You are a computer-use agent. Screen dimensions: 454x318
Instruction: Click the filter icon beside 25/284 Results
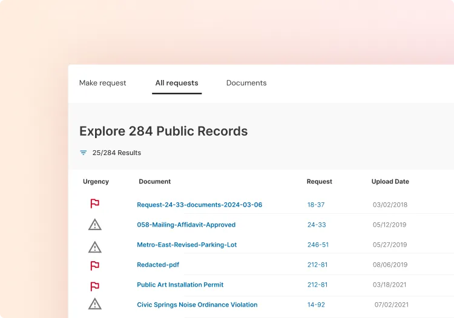click(x=84, y=153)
